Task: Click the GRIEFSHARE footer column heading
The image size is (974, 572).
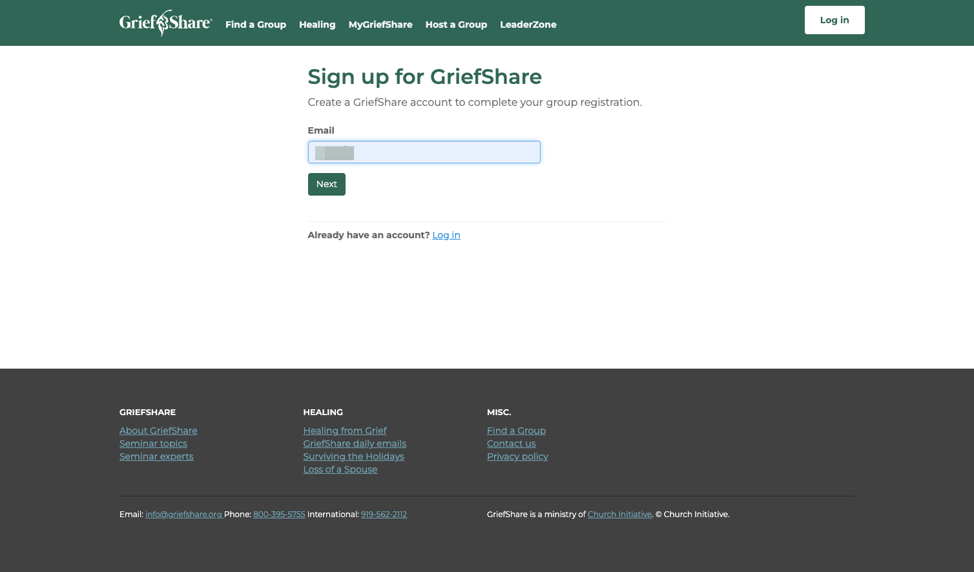Action: click(148, 412)
